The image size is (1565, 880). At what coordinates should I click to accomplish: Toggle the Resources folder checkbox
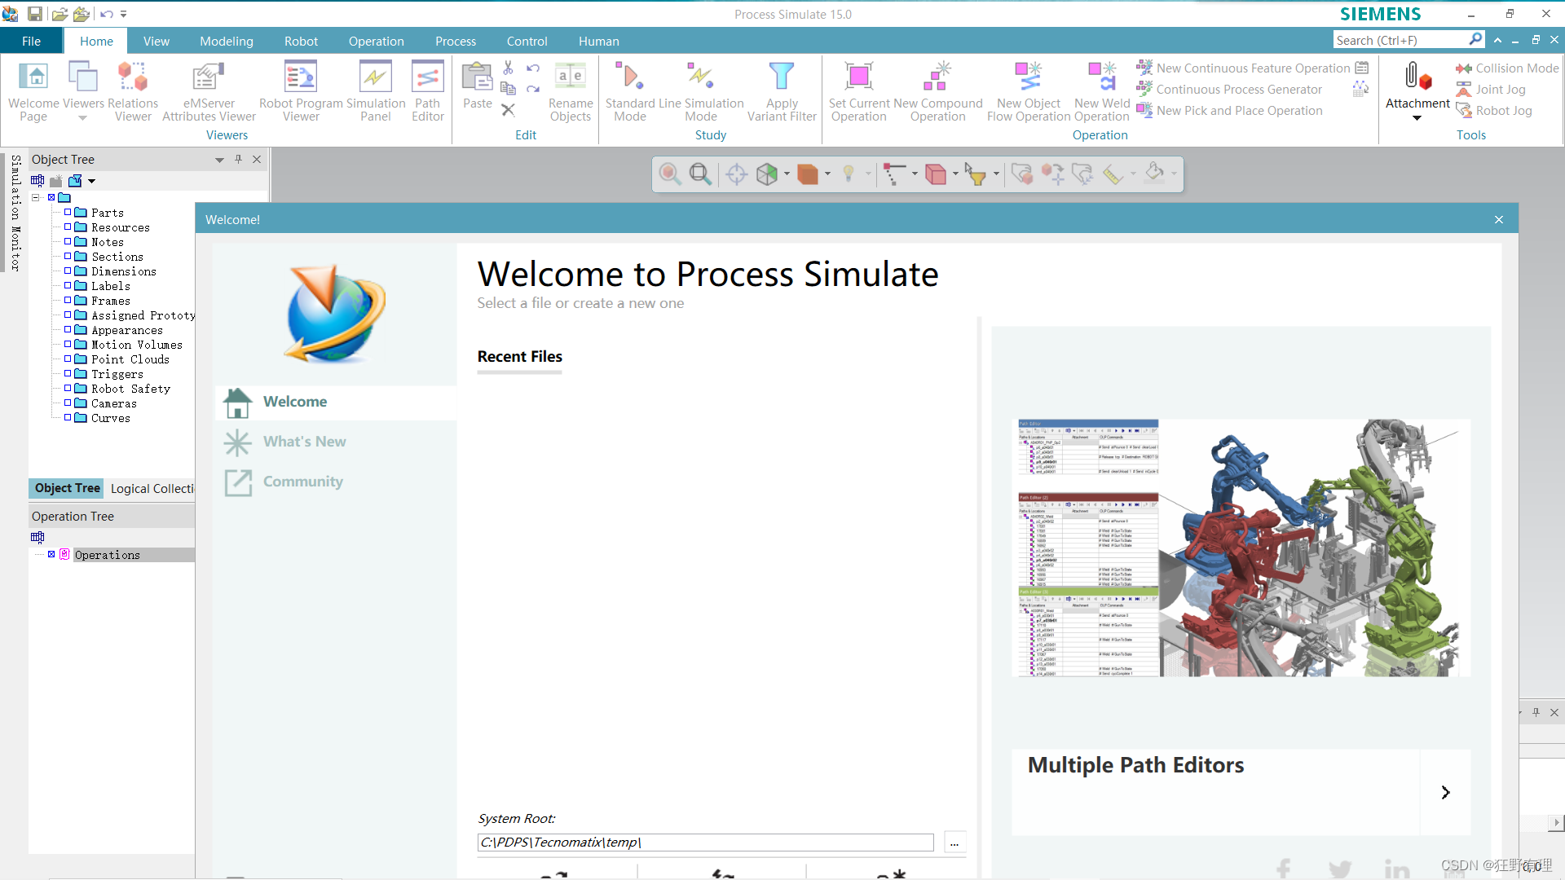tap(68, 227)
